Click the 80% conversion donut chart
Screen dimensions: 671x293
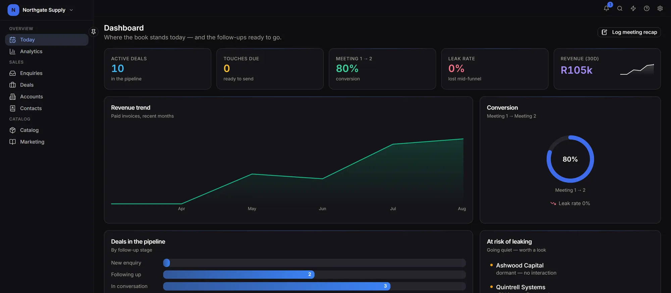(570, 159)
